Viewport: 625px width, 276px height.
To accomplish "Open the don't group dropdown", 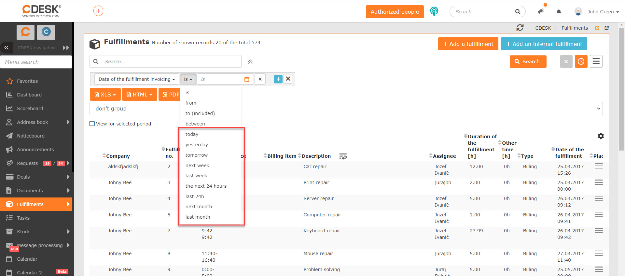I will [x=346, y=109].
